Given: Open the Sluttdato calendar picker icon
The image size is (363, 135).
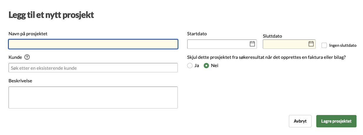Looking at the screenshot, I should pyautogui.click(x=311, y=44).
